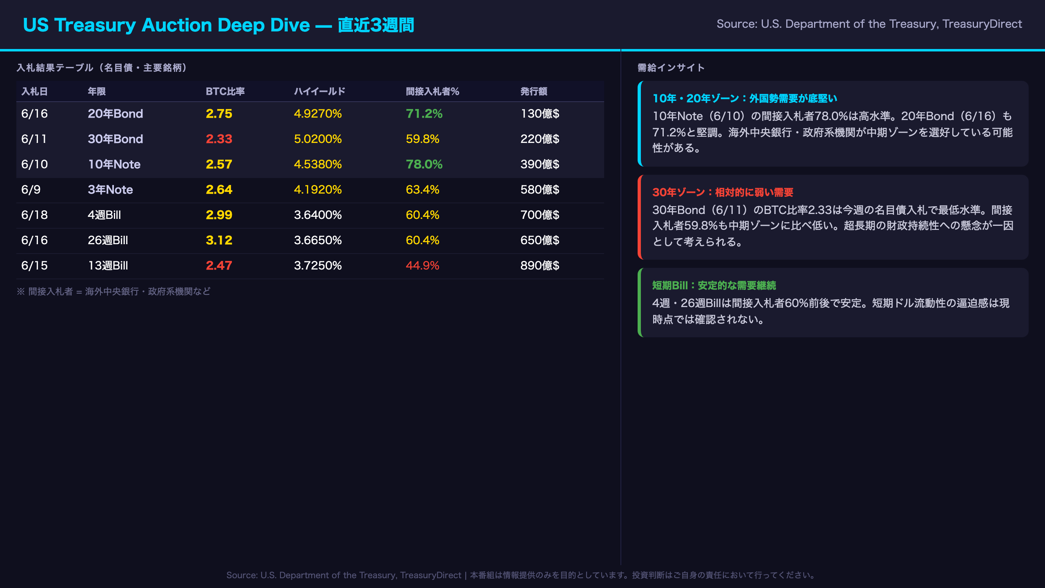The image size is (1045, 588).
Task: Click the '580億$' issue amount
Action: tap(540, 189)
